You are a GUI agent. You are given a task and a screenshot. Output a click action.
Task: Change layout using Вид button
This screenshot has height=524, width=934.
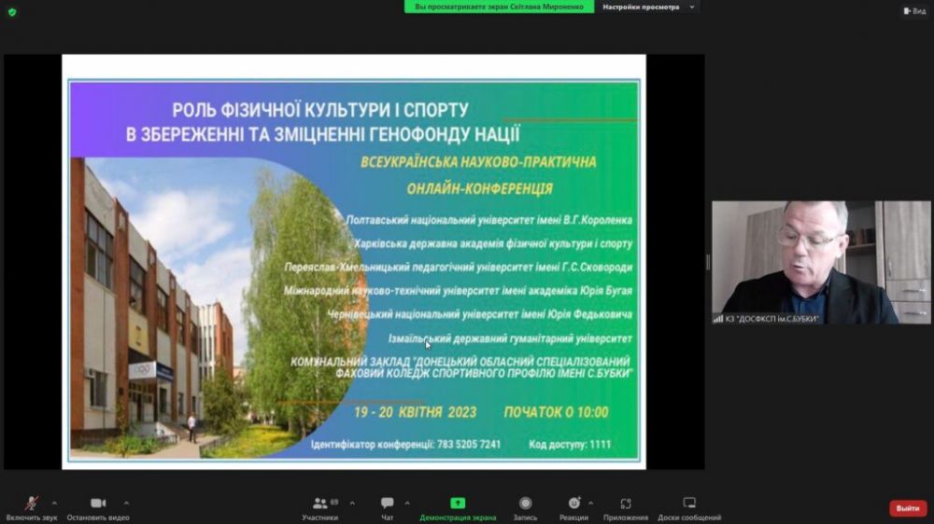[913, 11]
